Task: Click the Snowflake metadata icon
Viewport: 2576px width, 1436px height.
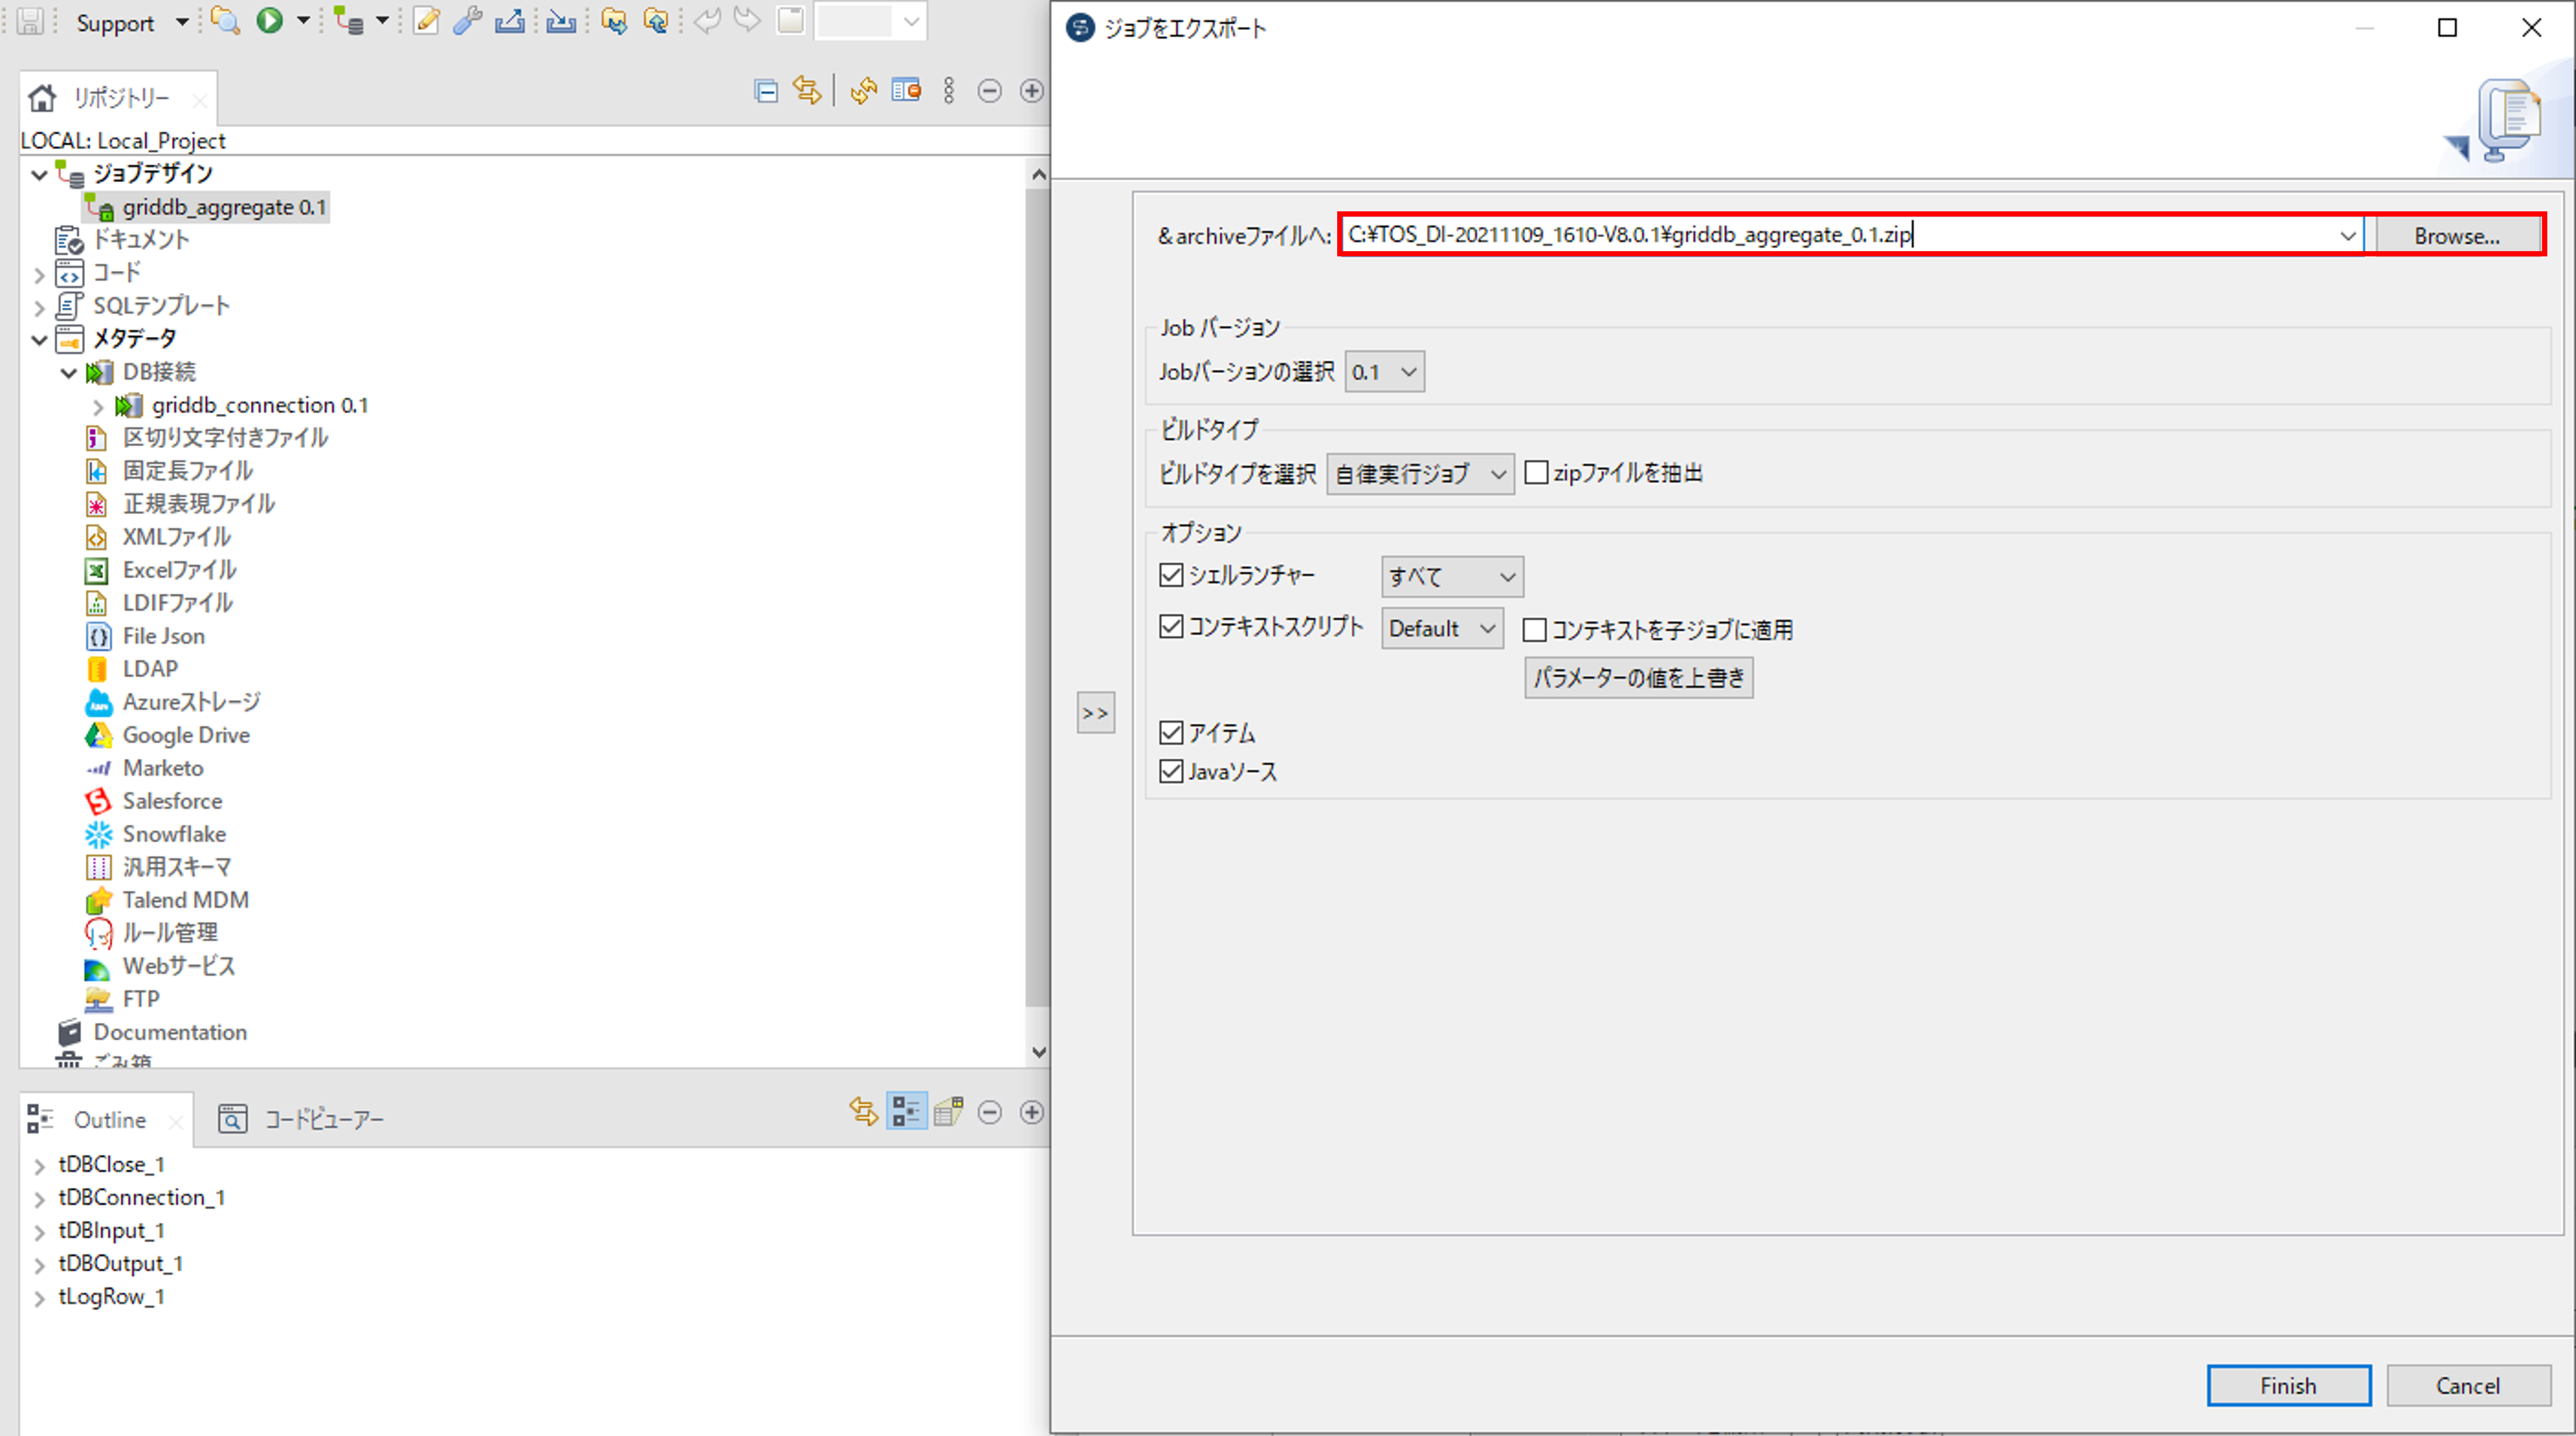Action: point(98,834)
